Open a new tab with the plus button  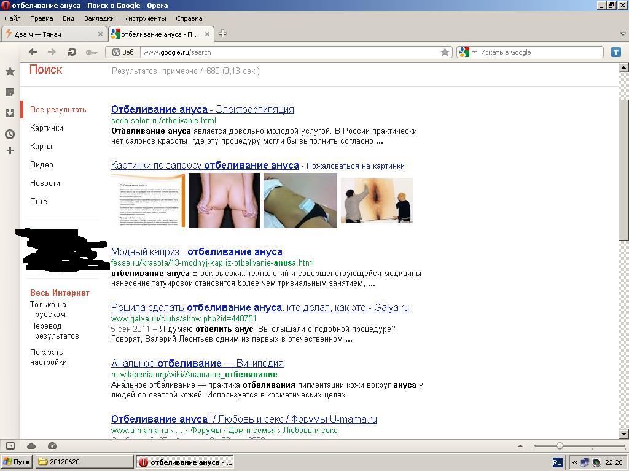(222, 34)
